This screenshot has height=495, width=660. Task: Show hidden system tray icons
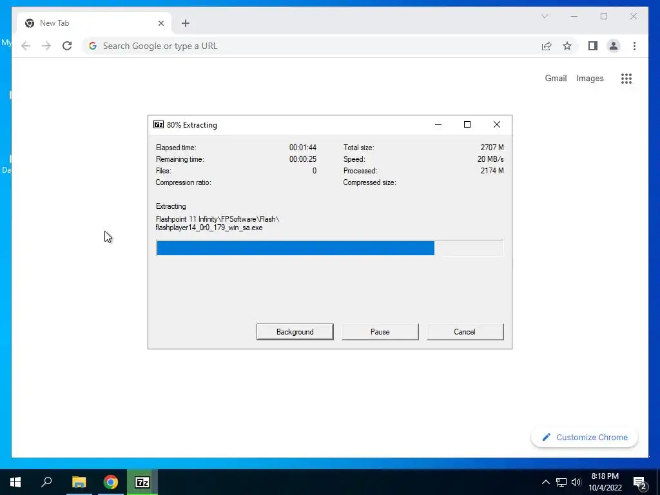[x=545, y=482]
